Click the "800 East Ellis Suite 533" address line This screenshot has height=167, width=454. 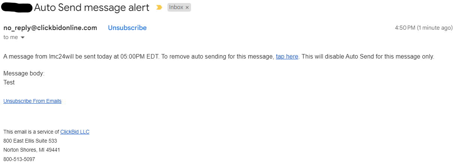click(x=30, y=141)
